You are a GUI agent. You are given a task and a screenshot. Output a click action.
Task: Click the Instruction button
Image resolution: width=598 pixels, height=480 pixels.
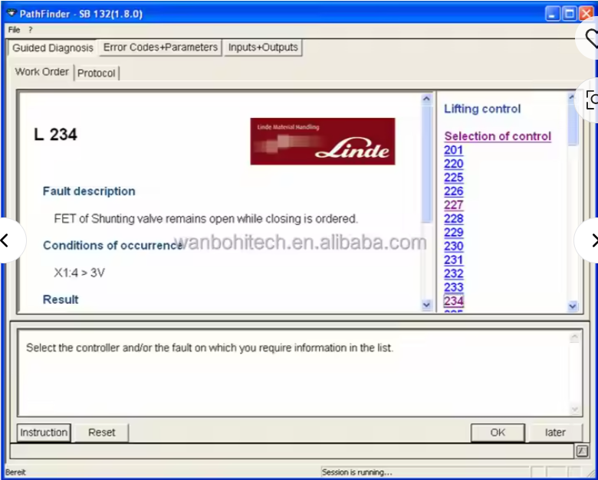pyautogui.click(x=44, y=433)
